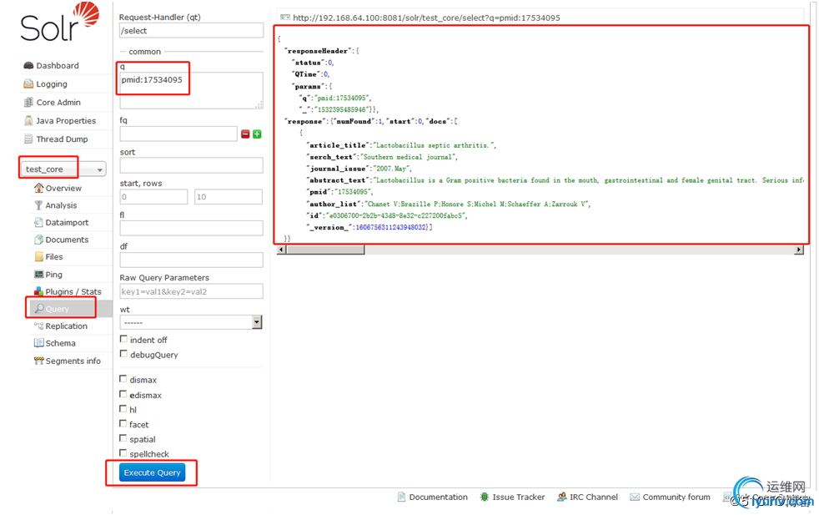Open the select request URL link
This screenshot has height=515, width=819.
point(426,18)
